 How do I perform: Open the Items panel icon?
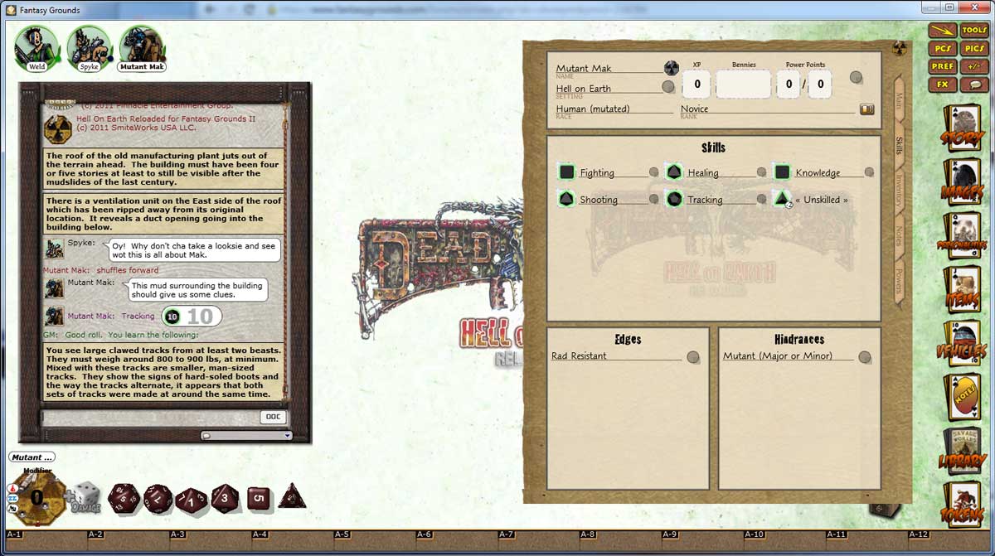964,288
